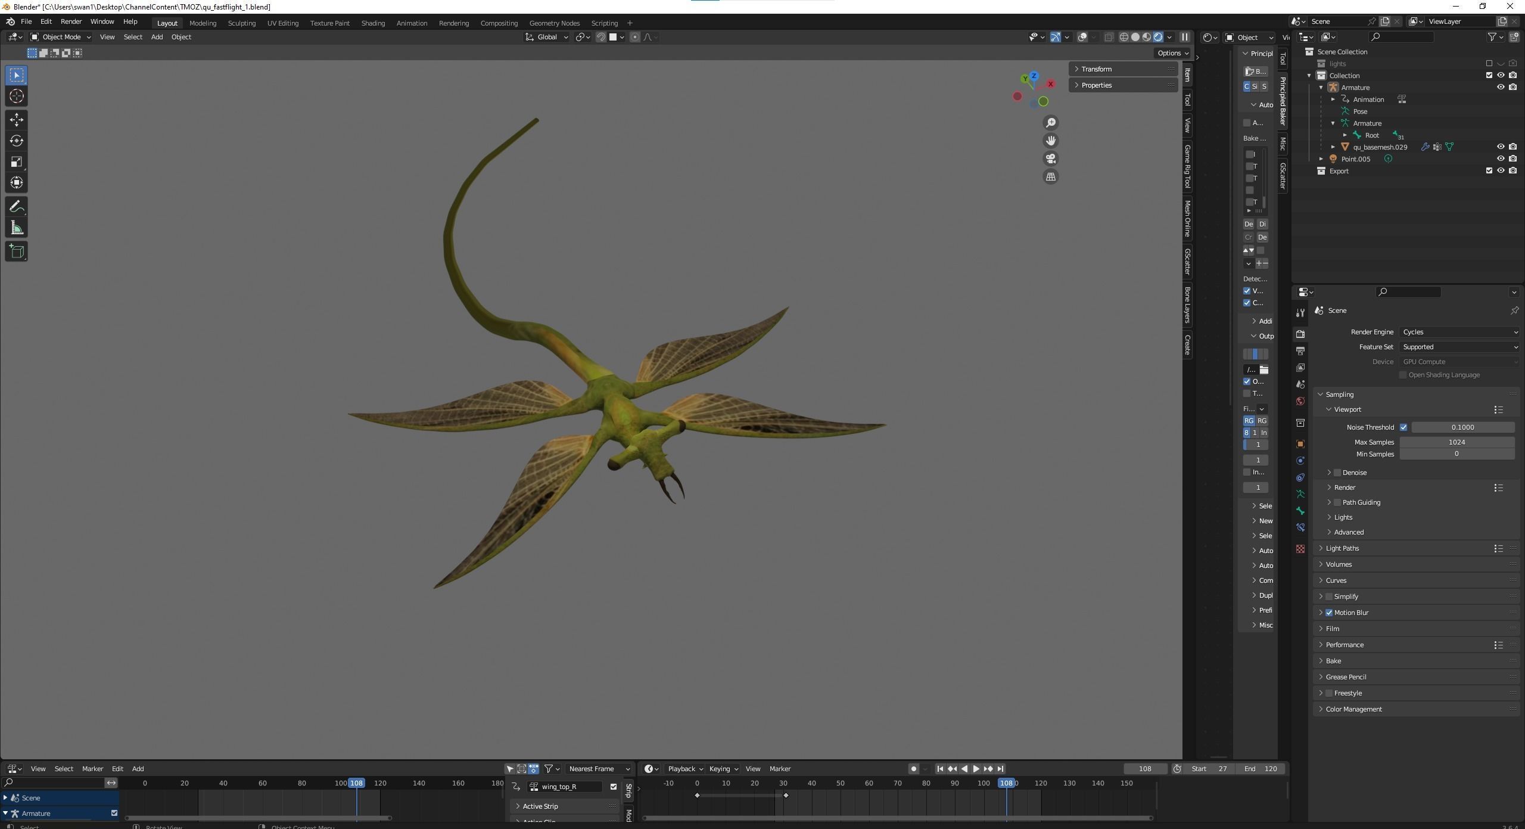Pick the Scale tool

[x=17, y=162]
